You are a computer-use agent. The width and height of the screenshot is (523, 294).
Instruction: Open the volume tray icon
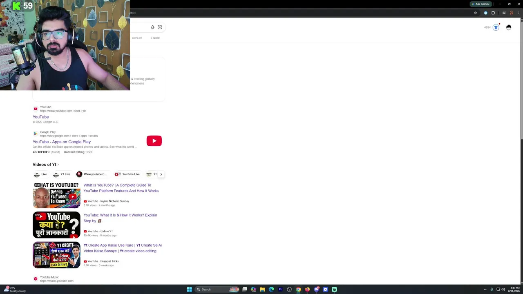(503, 290)
